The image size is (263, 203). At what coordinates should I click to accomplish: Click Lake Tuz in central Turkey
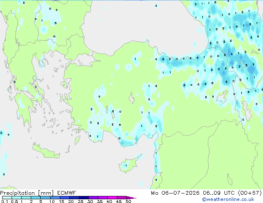click(x=131, y=98)
